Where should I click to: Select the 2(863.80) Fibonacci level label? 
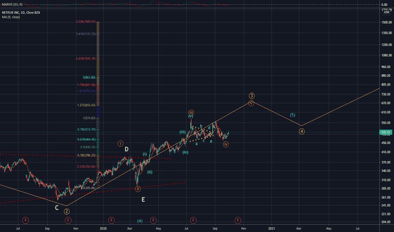tap(89, 78)
